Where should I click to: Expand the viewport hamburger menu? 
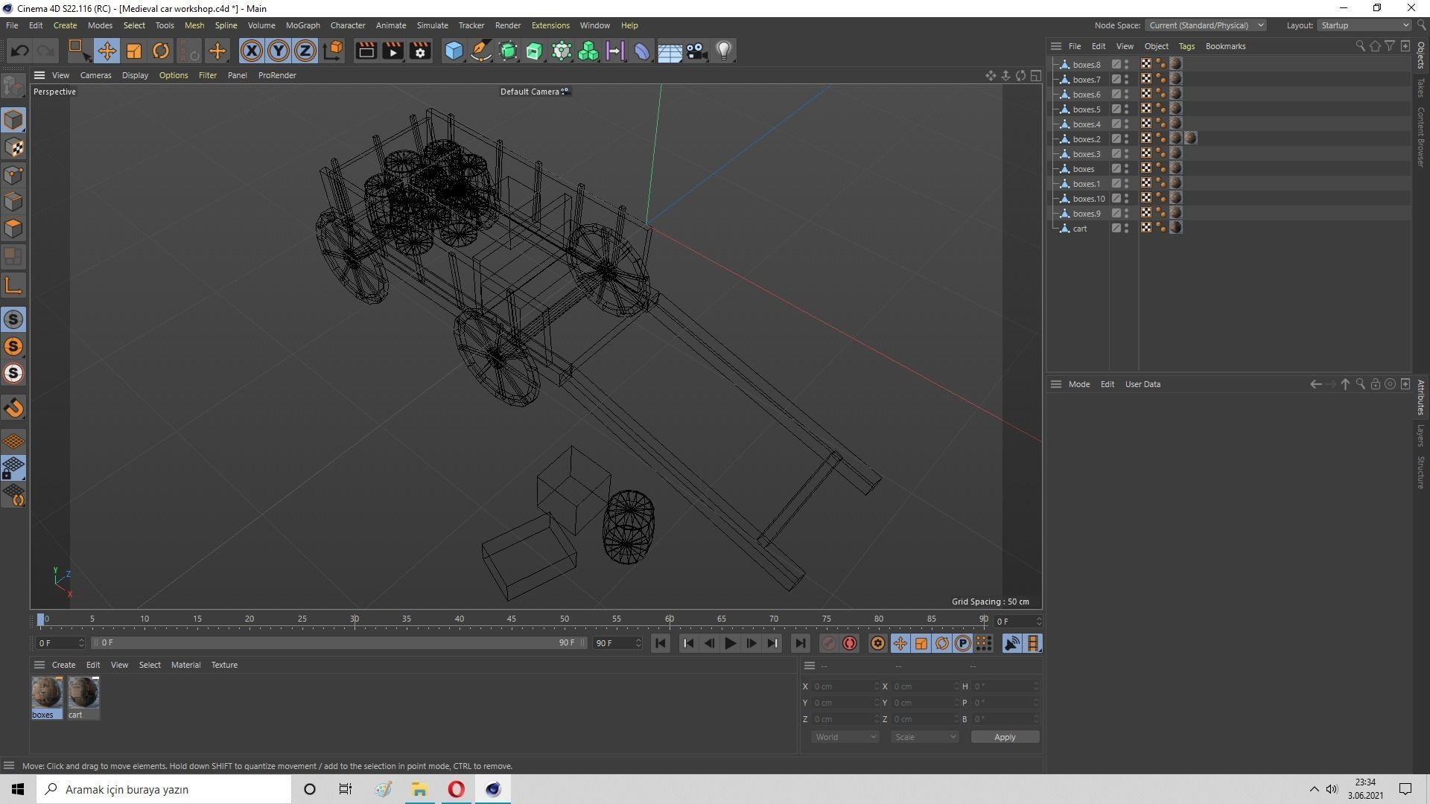pos(39,75)
